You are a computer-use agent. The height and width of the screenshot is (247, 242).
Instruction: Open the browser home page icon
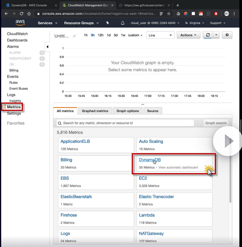click(29, 14)
